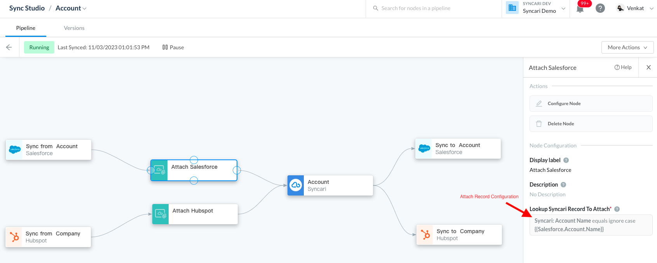Click the trash icon beside Delete Node
Screen dimensions: 657x263
pos(539,124)
